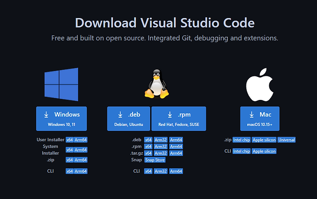Download the .rpm package for Red Hat, Fedora, SUSE
The height and width of the screenshot is (199, 317).
pos(179,119)
